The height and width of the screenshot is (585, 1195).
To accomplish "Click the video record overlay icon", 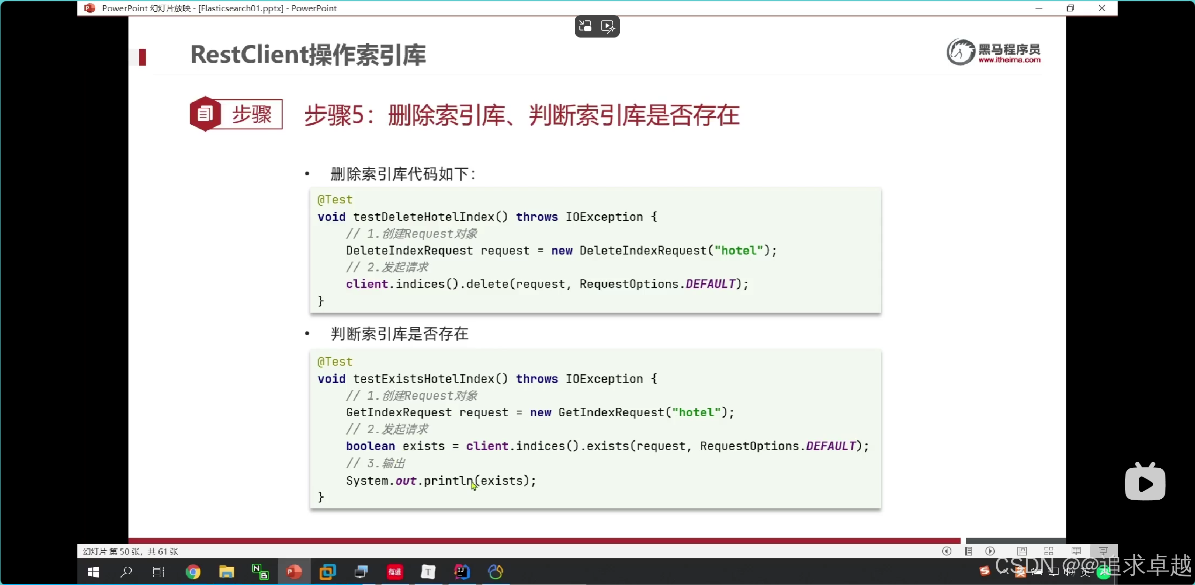I will coord(608,26).
